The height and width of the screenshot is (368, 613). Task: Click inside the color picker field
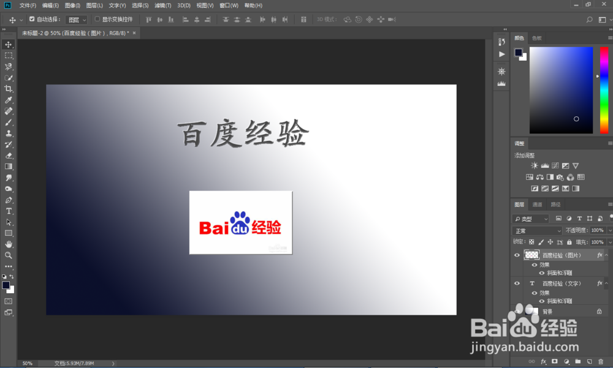[x=561, y=90]
